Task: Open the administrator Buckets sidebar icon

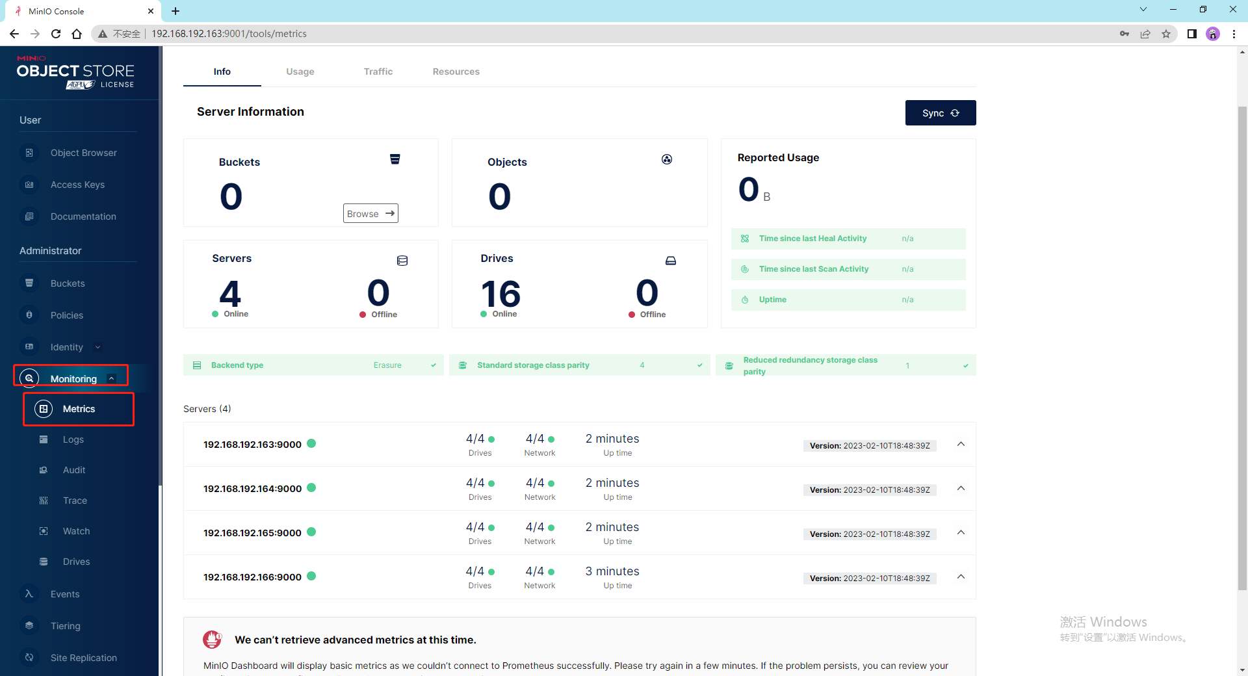Action: pyautogui.click(x=29, y=283)
